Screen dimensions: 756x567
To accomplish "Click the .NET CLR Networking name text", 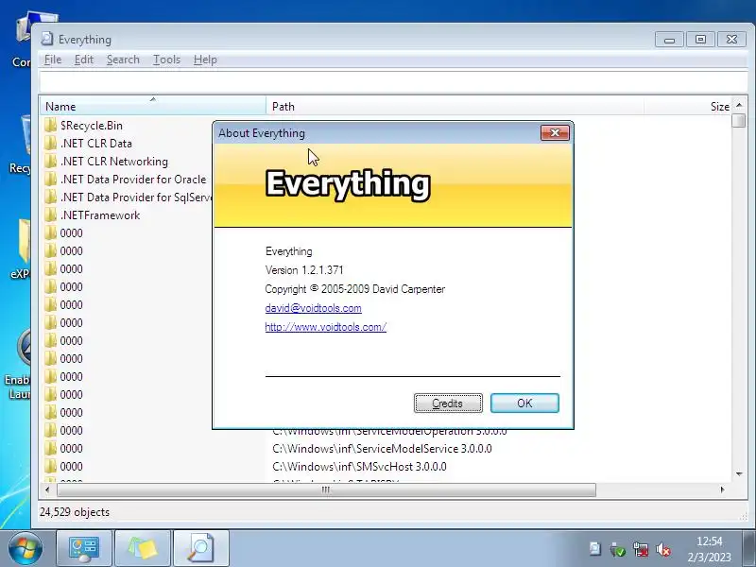I will click(x=114, y=161).
